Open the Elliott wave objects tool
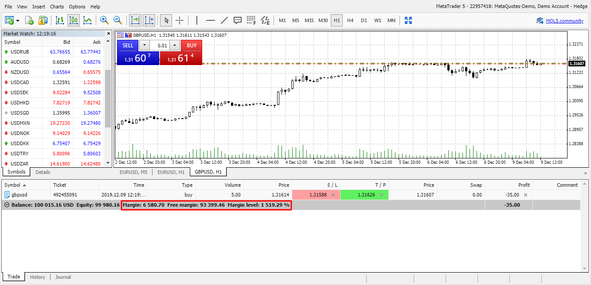This screenshot has width=591, height=285. click(265, 20)
